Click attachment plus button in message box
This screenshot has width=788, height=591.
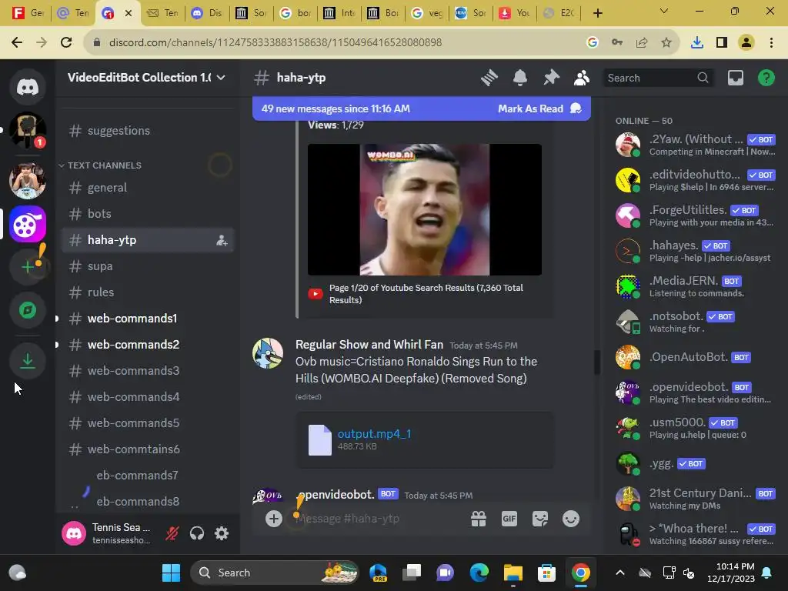[x=274, y=519]
